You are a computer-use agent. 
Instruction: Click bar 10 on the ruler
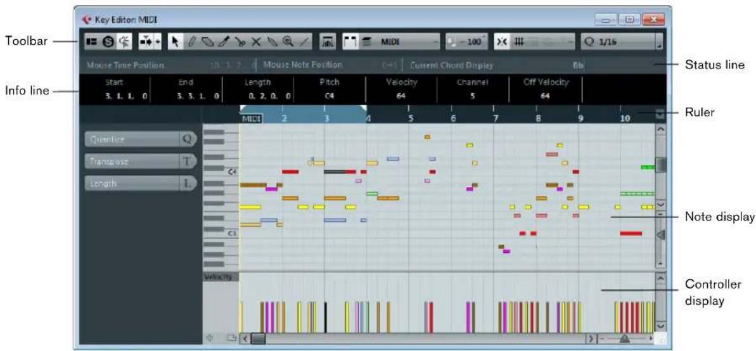coord(624,118)
